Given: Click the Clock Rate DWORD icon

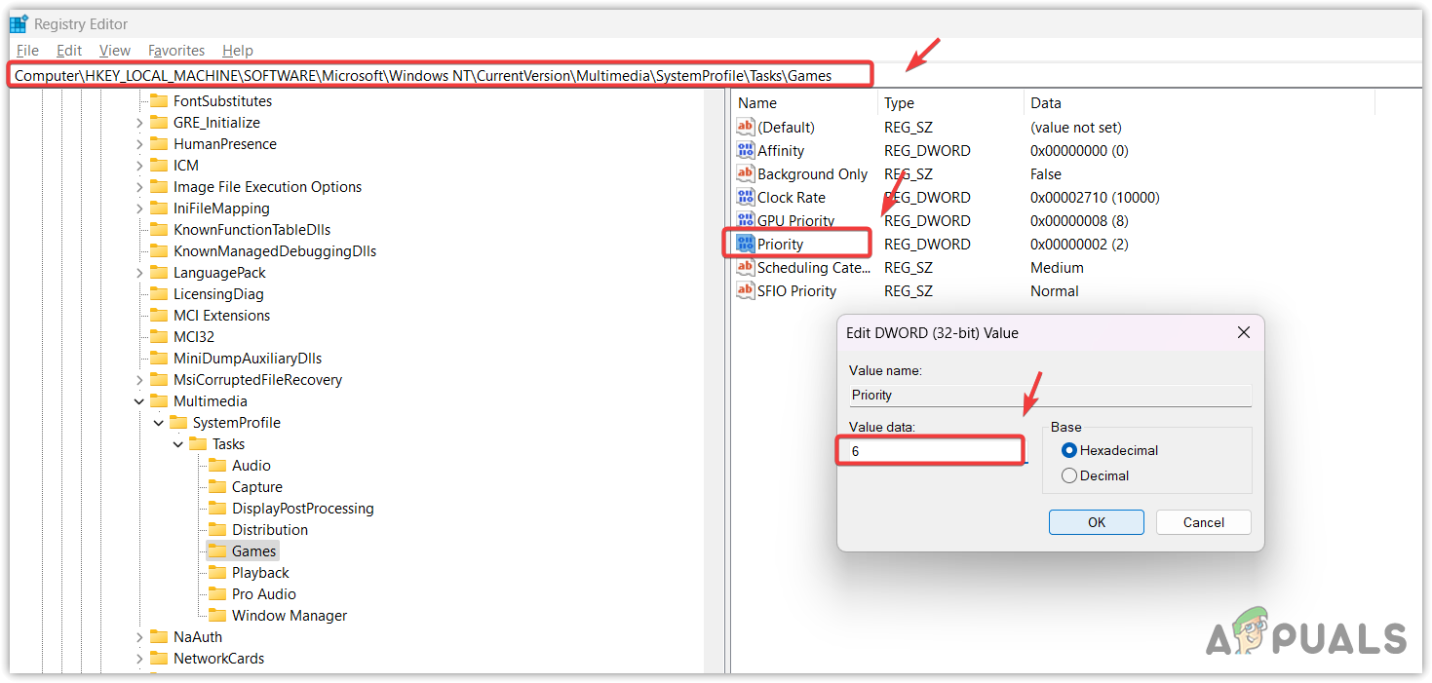Looking at the screenshot, I should click(746, 197).
